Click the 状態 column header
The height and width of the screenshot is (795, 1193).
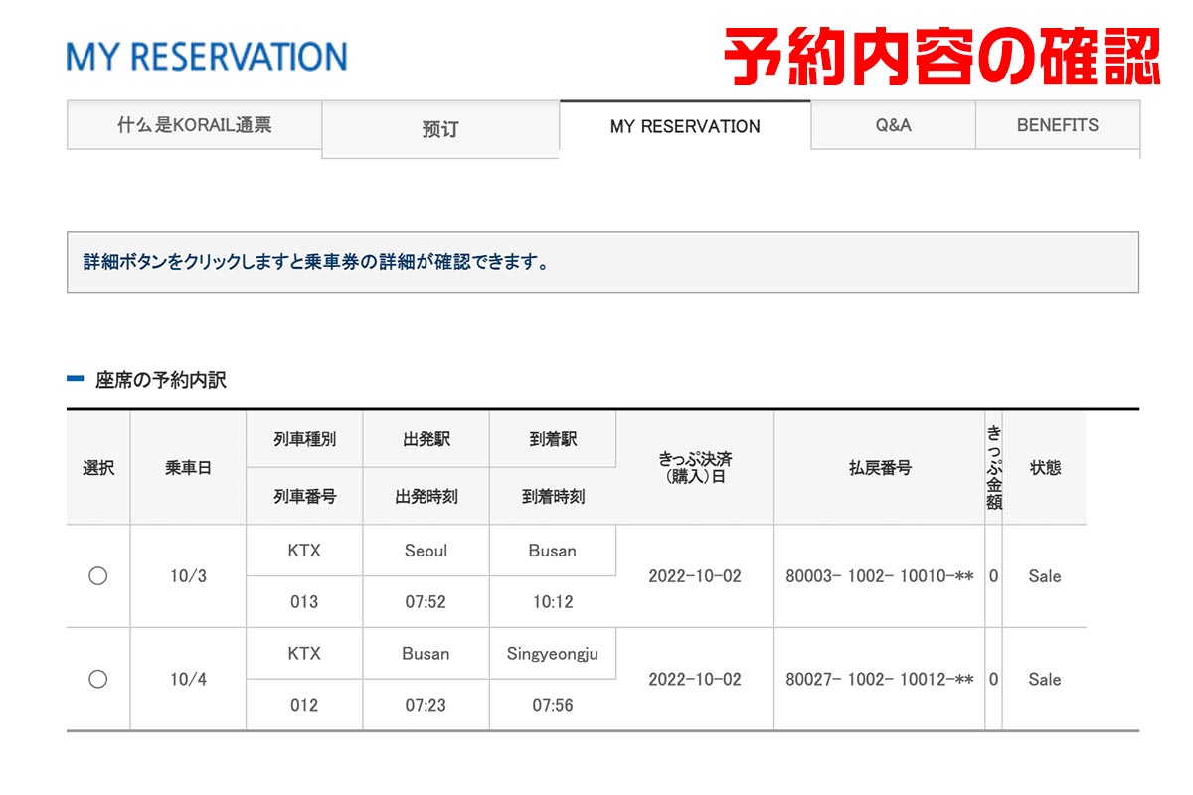click(x=1045, y=468)
